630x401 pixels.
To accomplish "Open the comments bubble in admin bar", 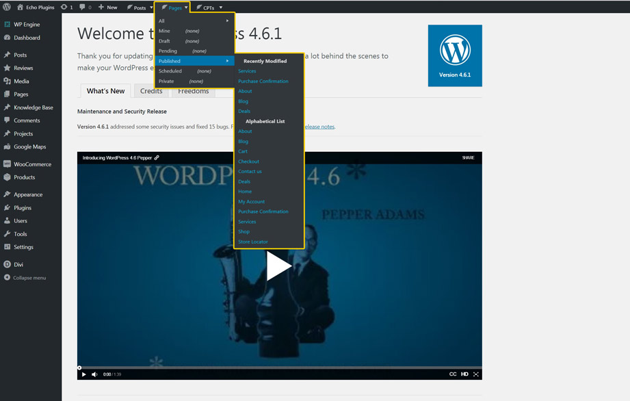I will 82,7.
